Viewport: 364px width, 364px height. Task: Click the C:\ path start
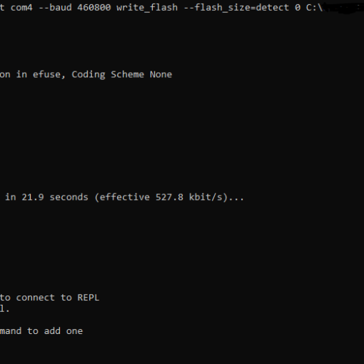click(x=314, y=8)
